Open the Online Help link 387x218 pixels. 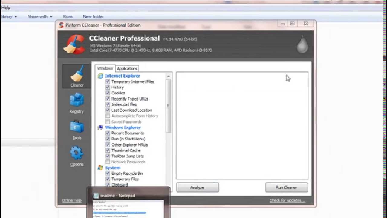pyautogui.click(x=72, y=200)
